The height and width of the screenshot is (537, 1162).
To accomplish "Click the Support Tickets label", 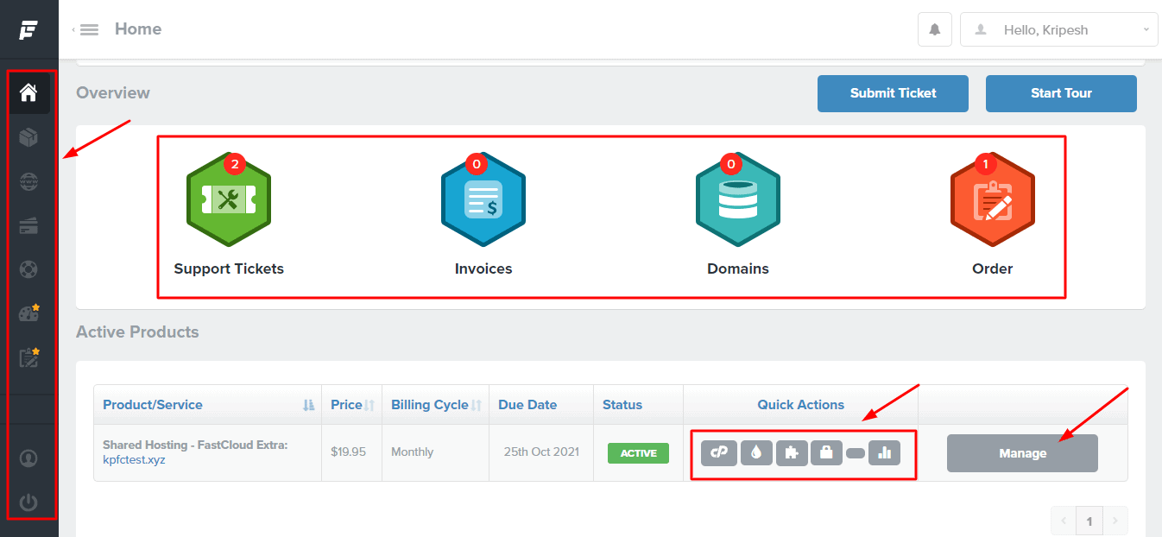I will click(229, 268).
